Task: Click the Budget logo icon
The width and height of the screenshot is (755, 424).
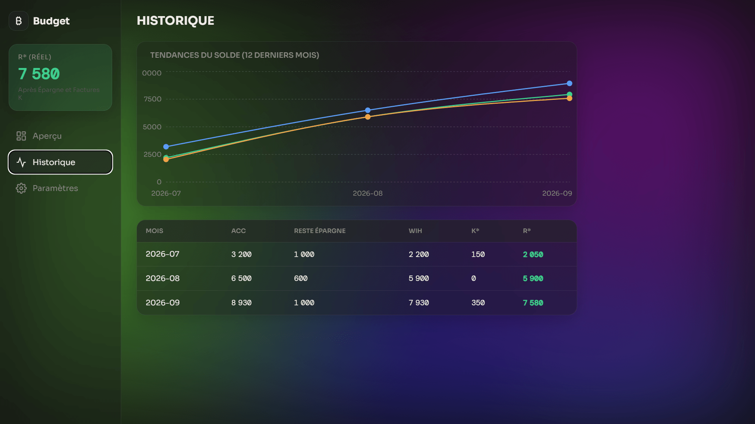Action: (18, 21)
